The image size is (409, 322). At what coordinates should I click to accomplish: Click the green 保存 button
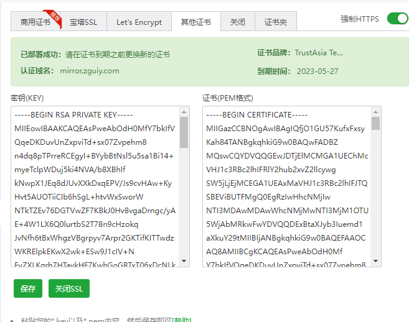pos(28,288)
